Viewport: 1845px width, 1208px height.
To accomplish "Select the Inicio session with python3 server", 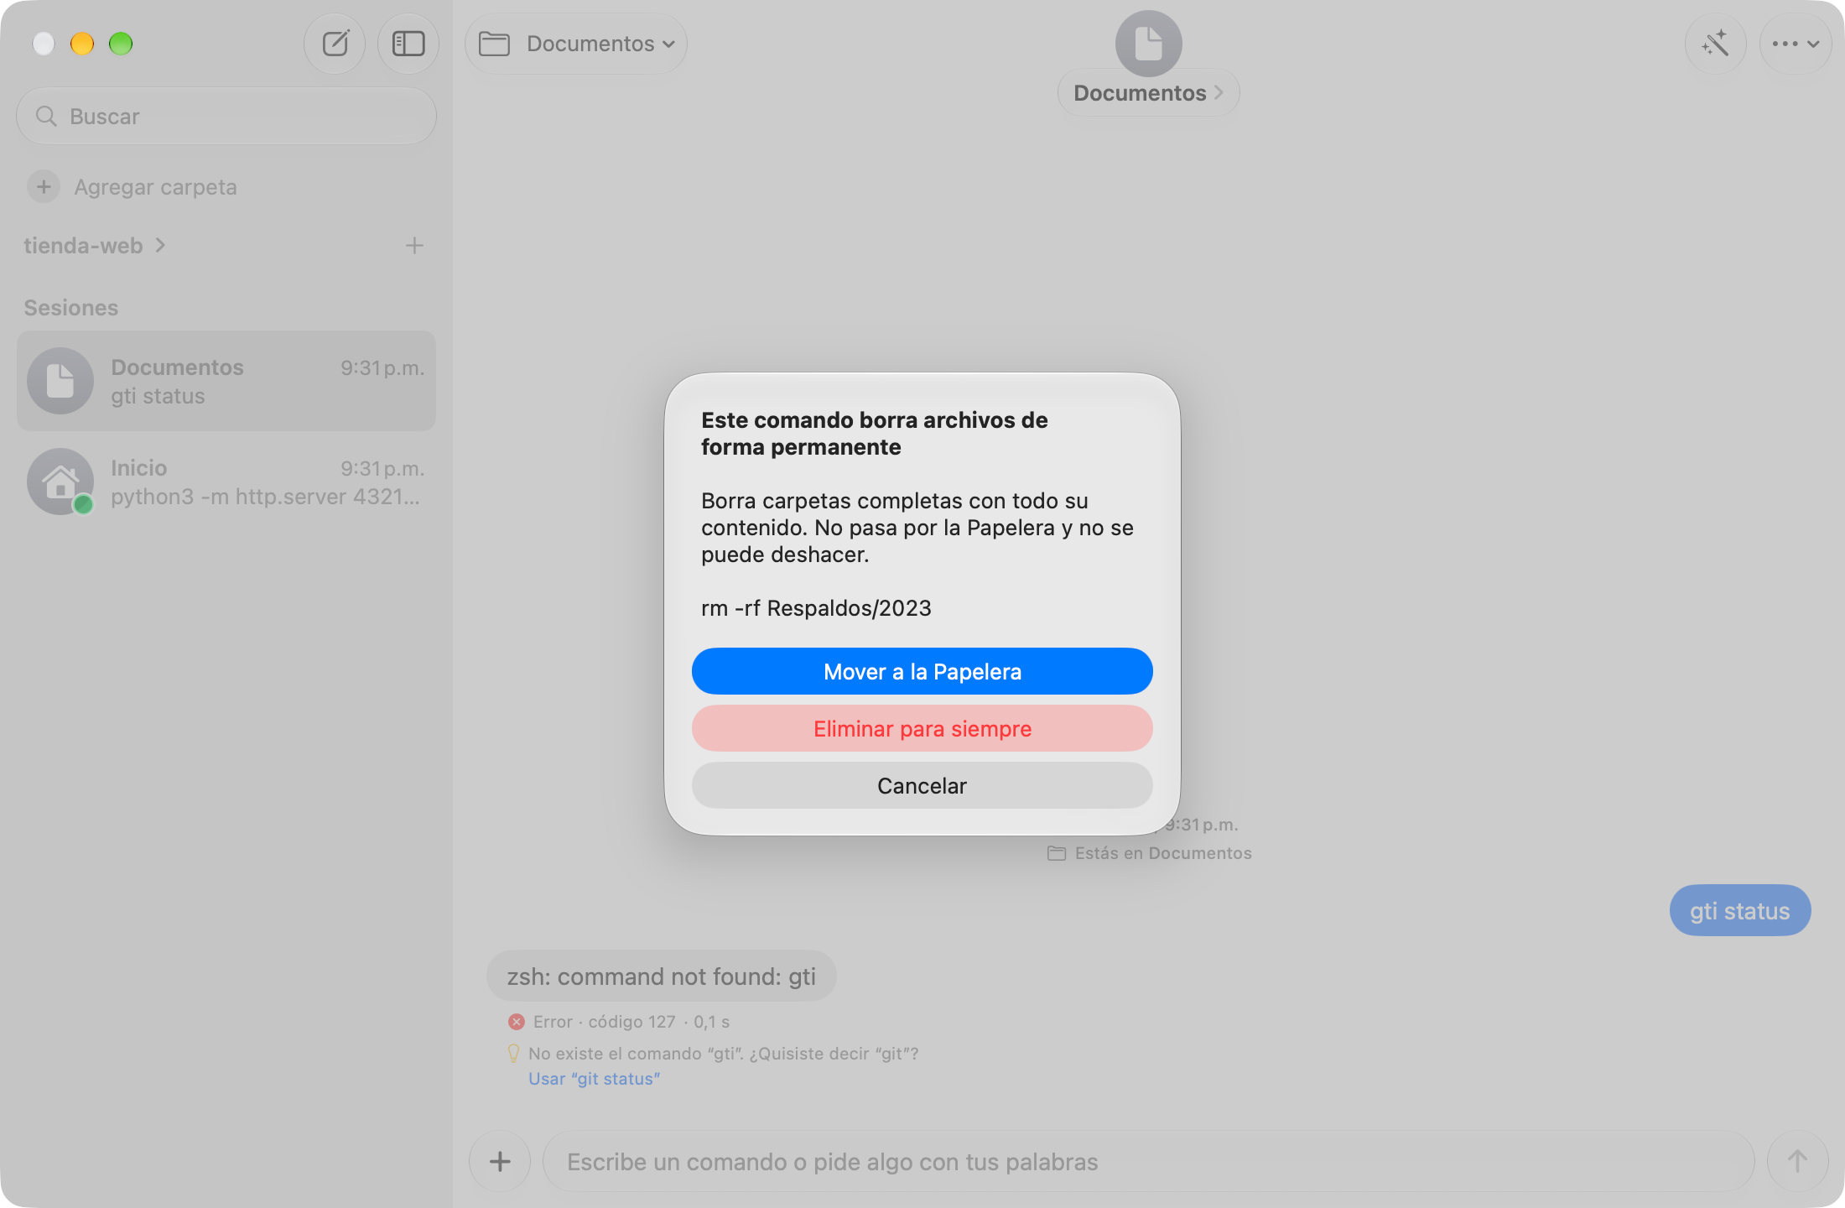I will click(226, 482).
